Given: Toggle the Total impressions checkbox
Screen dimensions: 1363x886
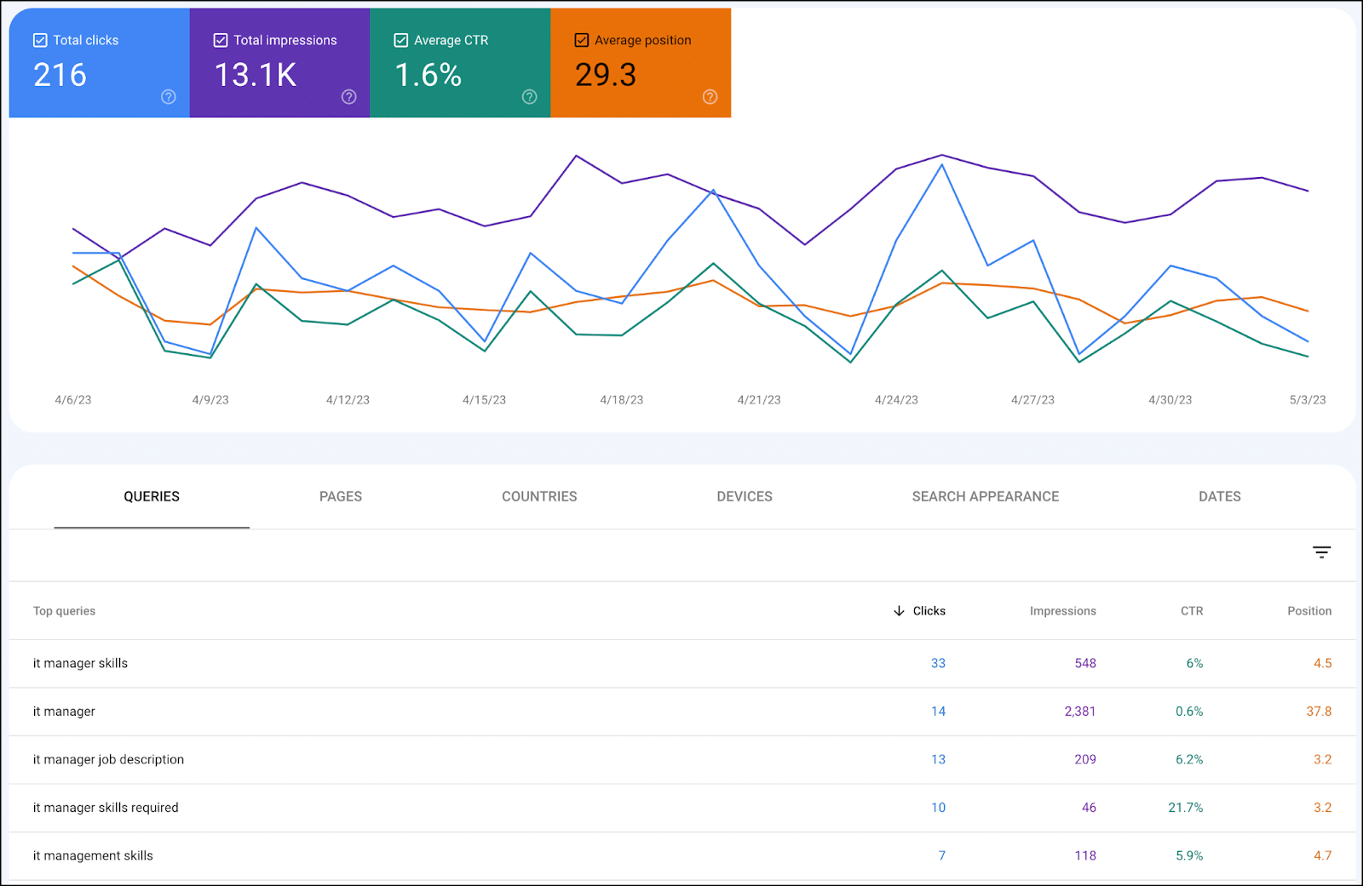Looking at the screenshot, I should pos(221,40).
